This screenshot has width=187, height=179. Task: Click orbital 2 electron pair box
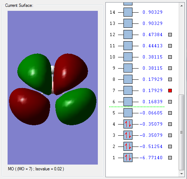coord(128,147)
